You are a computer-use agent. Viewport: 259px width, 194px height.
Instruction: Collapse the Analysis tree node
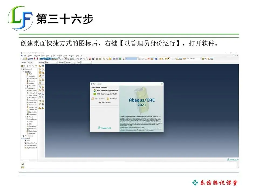pyautogui.click(x=22, y=138)
